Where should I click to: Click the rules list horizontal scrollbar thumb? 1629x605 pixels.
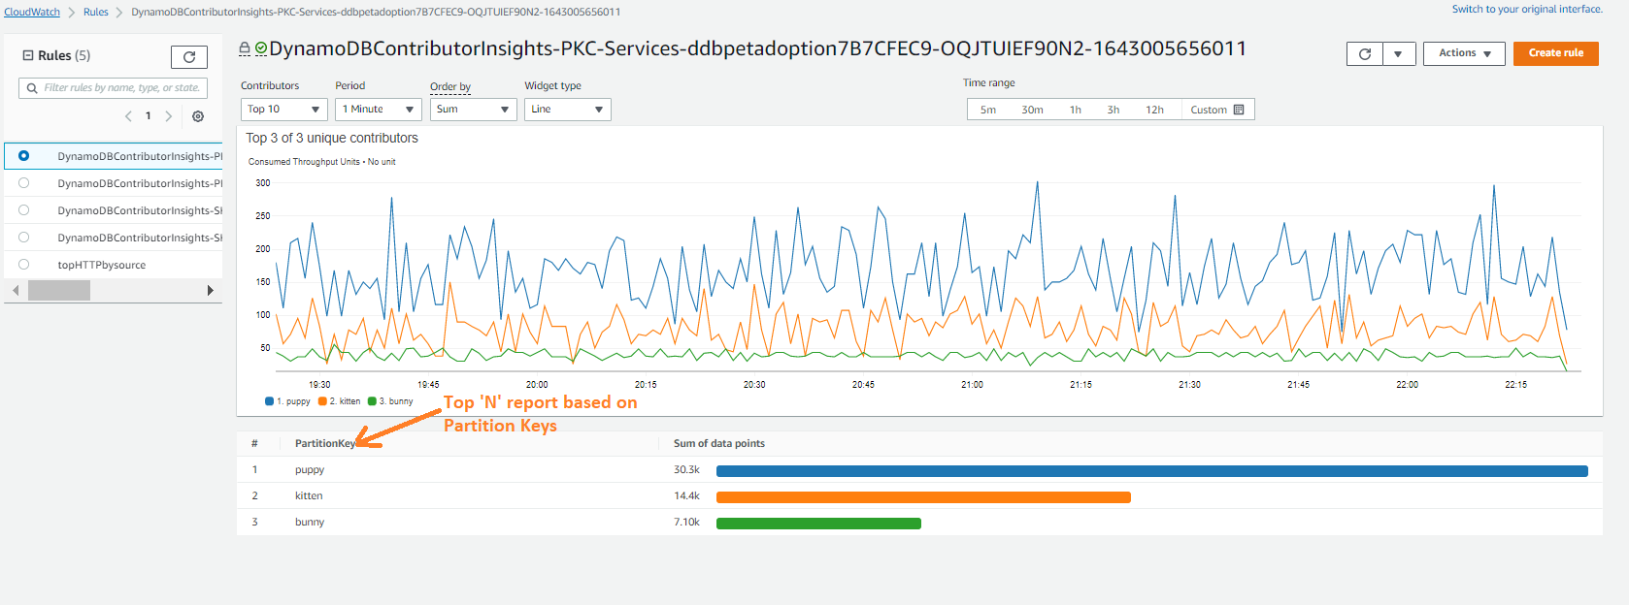tap(59, 290)
